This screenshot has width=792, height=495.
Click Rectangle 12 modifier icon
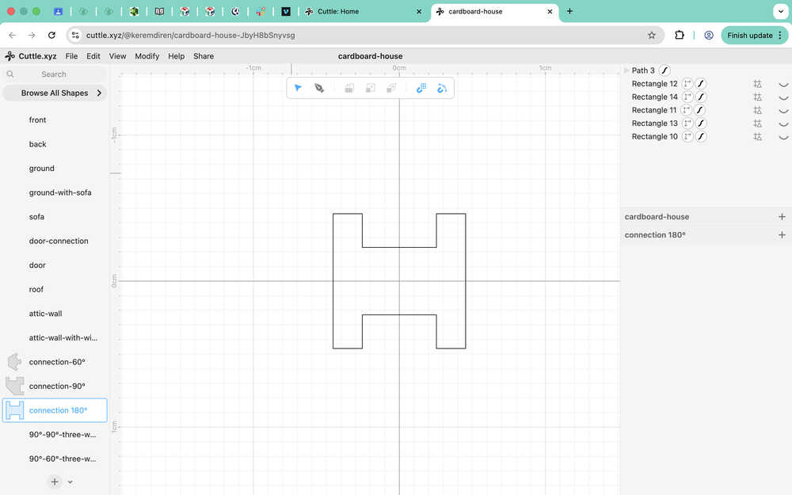click(x=758, y=84)
